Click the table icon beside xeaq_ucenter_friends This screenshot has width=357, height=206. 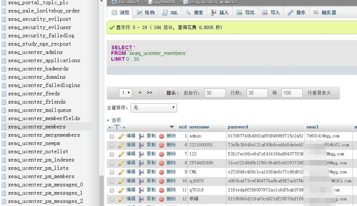click(3, 102)
